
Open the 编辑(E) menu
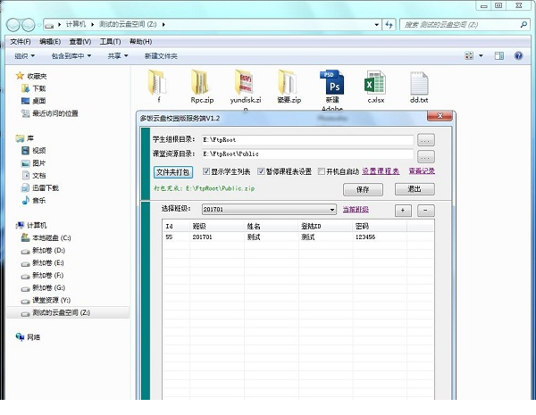pyautogui.click(x=50, y=42)
